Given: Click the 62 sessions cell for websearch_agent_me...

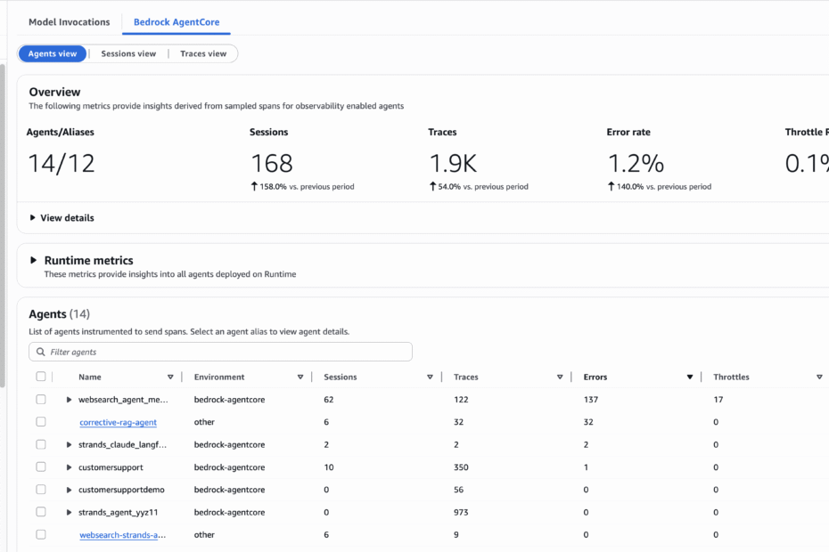Looking at the screenshot, I should click(x=329, y=400).
